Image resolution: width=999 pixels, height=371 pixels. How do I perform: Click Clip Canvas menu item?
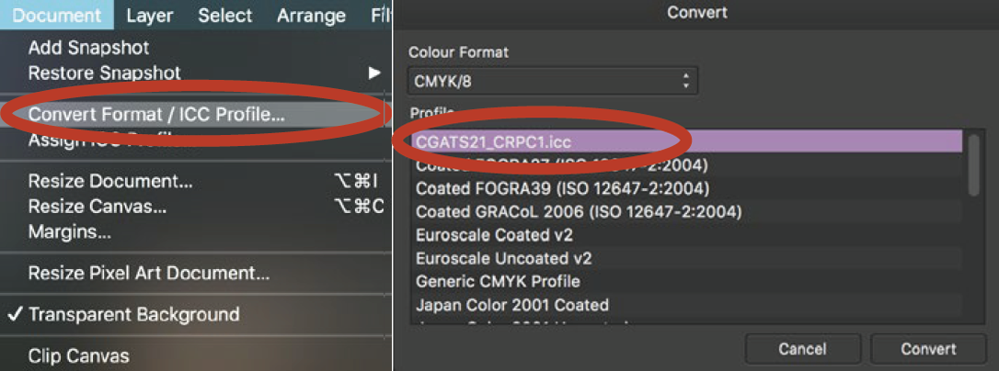79,355
